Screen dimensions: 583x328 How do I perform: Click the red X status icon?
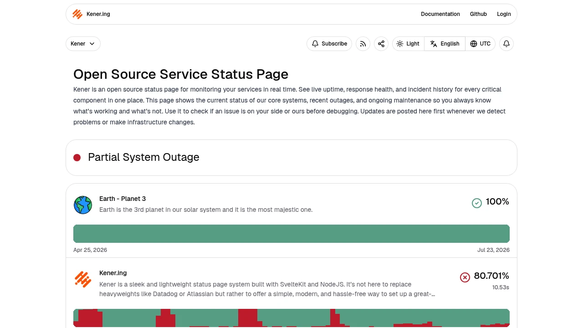click(465, 277)
